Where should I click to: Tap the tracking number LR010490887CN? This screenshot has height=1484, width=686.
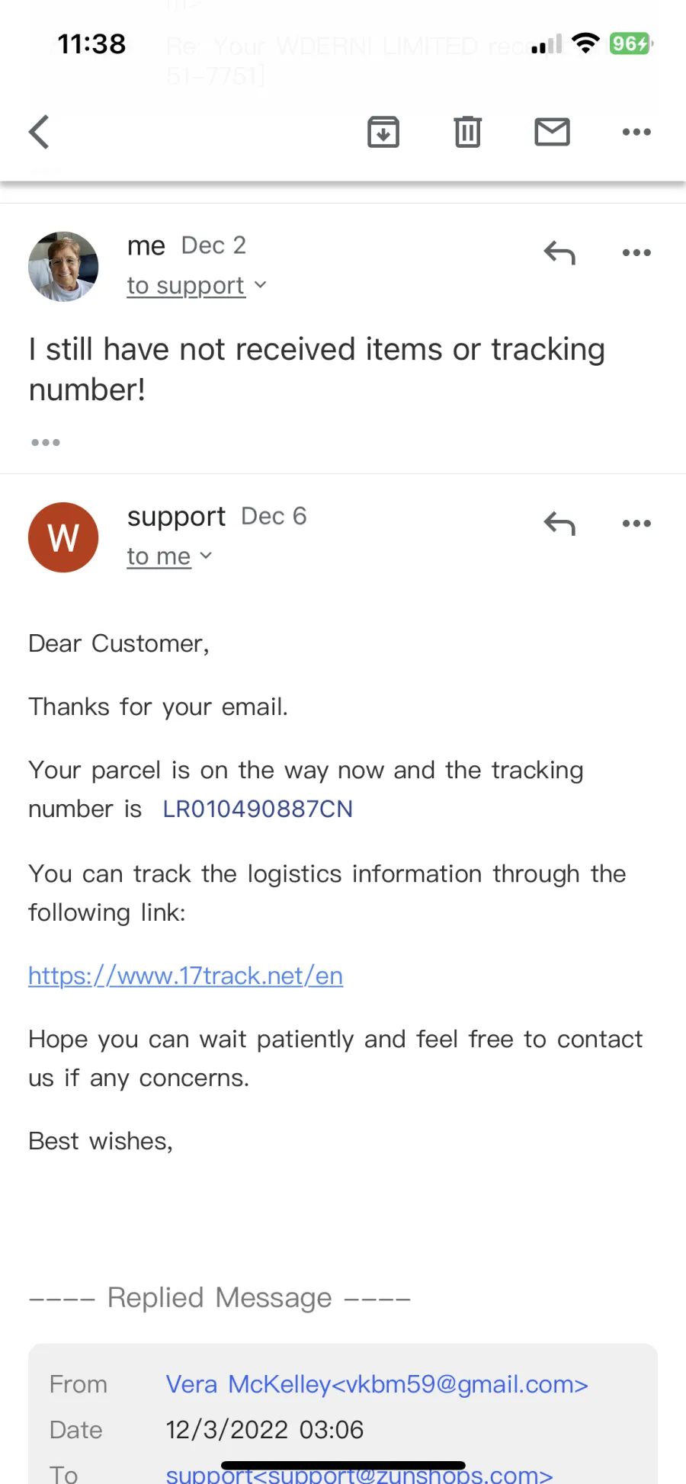tap(258, 809)
